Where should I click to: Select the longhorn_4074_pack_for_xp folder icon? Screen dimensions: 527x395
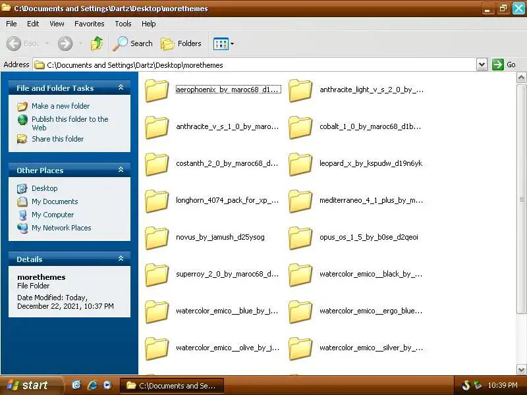[x=157, y=201]
